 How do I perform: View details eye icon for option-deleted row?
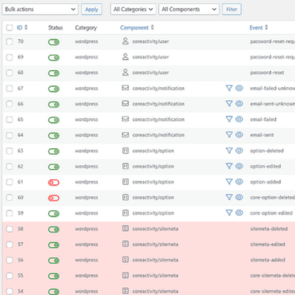click(x=239, y=150)
